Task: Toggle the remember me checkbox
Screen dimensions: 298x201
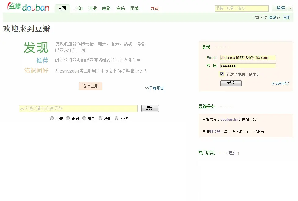Action: point(222,74)
